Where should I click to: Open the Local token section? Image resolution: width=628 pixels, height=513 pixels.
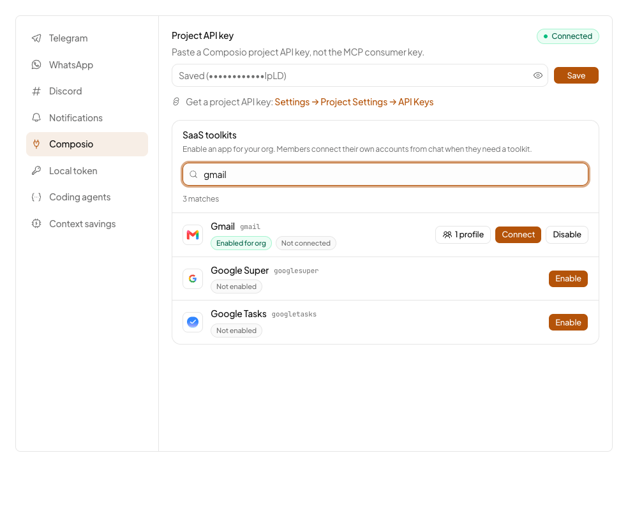(87, 171)
